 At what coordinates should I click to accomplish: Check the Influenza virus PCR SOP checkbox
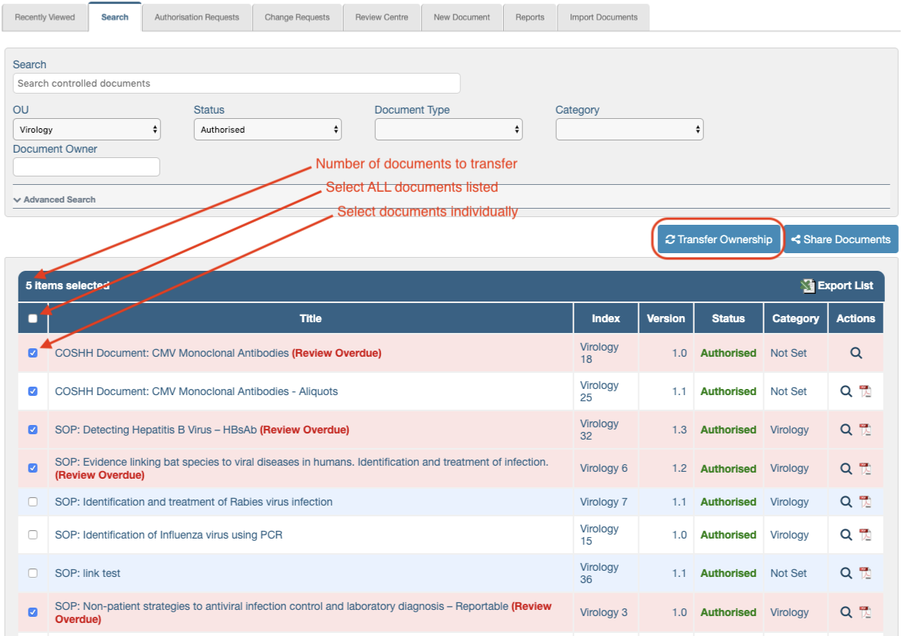pyautogui.click(x=33, y=535)
